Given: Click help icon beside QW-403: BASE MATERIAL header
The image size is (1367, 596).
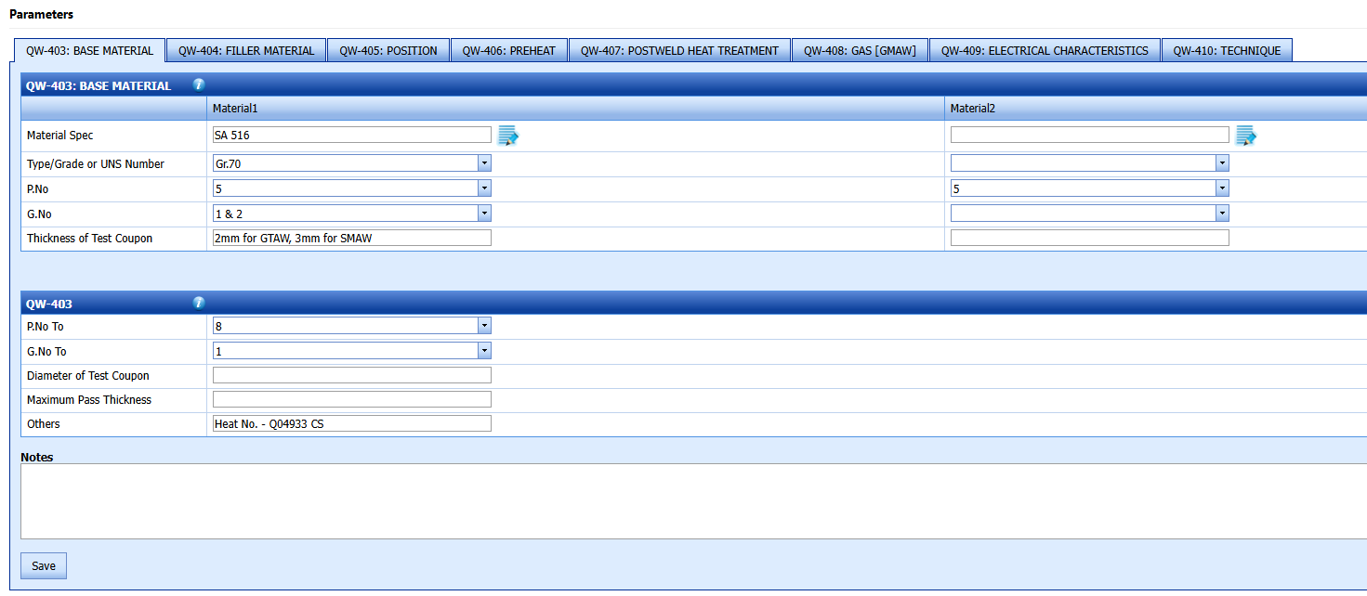Looking at the screenshot, I should click(x=199, y=84).
